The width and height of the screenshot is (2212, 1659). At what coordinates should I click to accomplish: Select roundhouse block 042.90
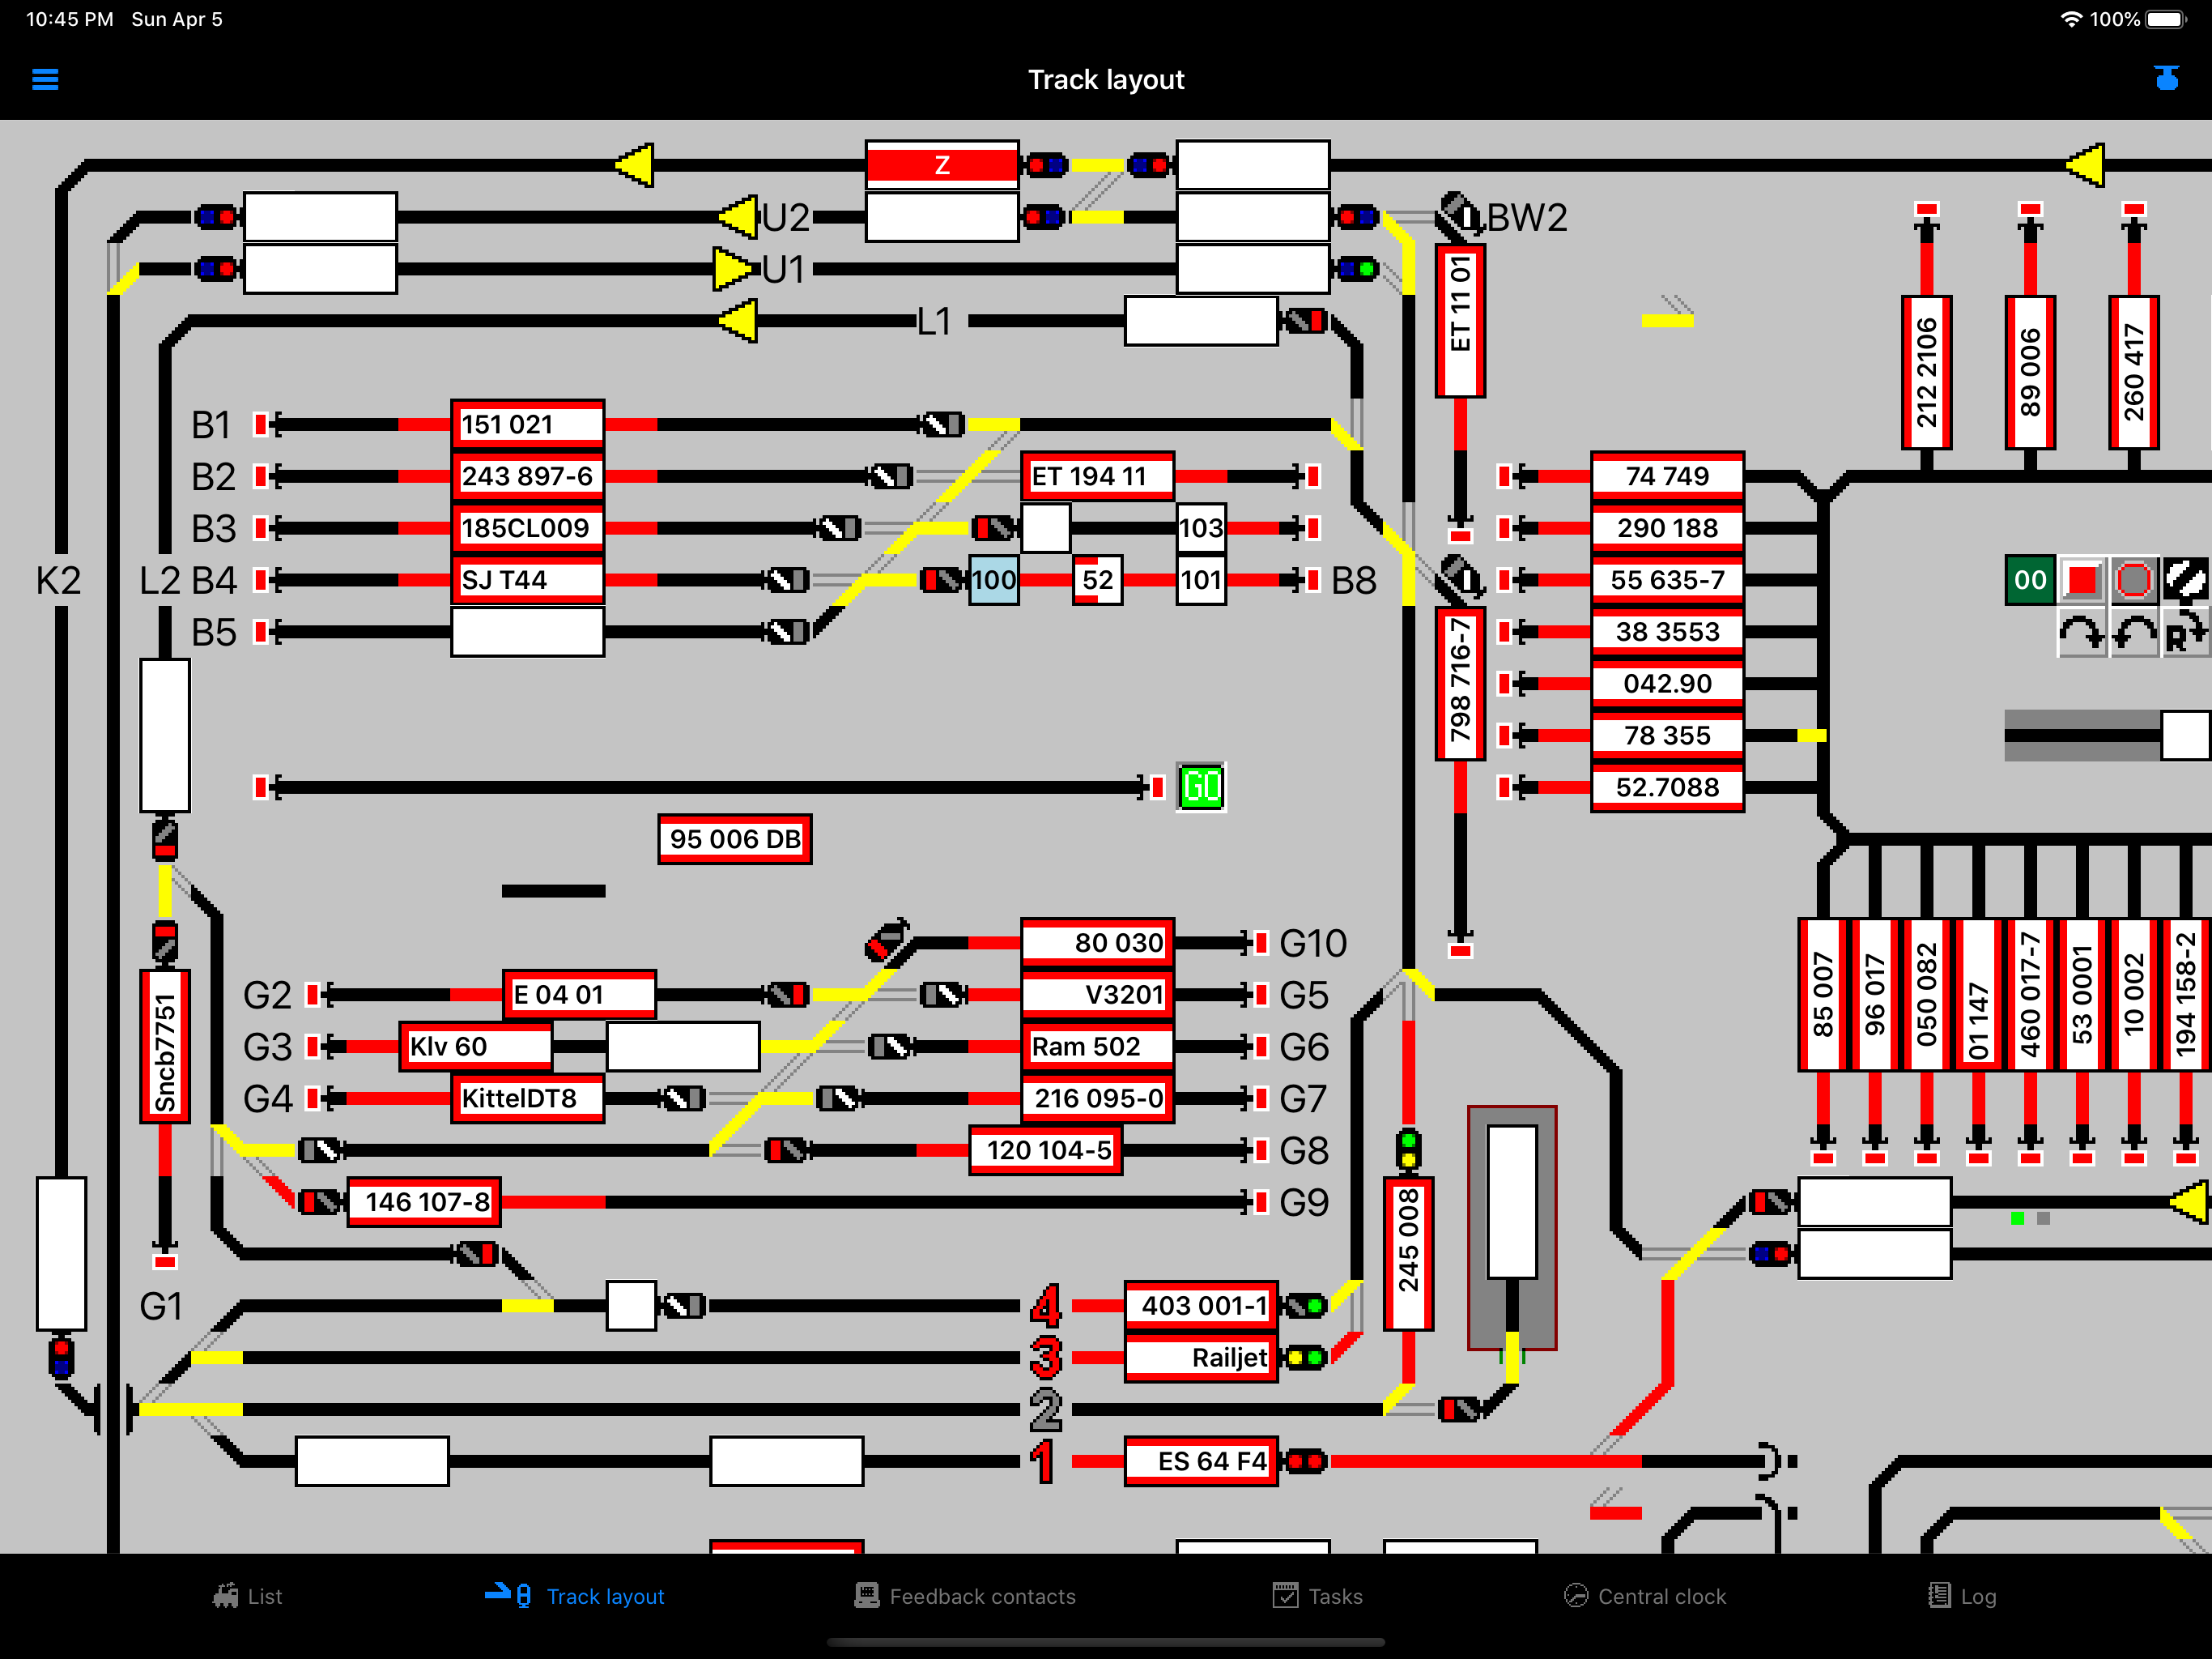(x=1668, y=684)
